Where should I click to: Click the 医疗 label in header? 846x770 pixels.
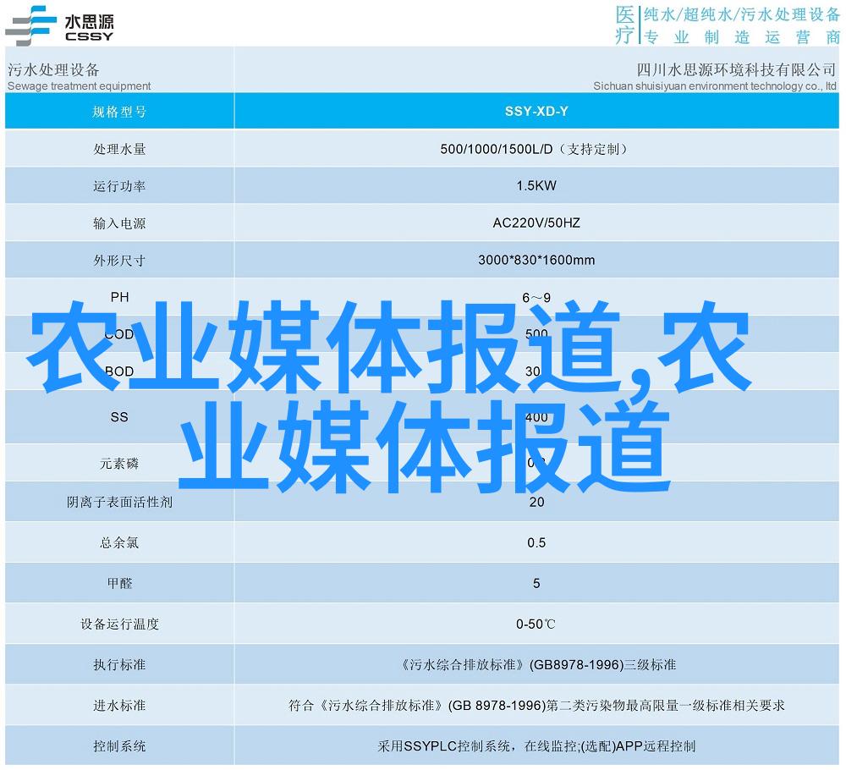point(624,25)
